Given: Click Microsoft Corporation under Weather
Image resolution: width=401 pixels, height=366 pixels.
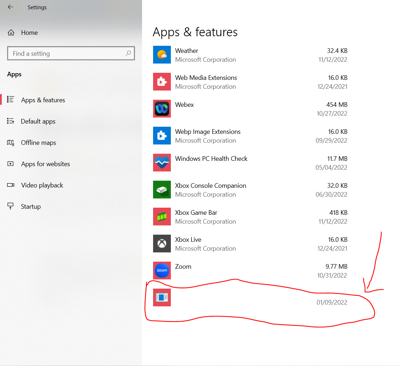Looking at the screenshot, I should 206,60.
